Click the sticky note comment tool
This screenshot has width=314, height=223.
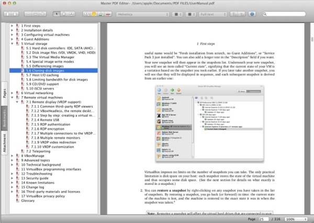coord(86,14)
